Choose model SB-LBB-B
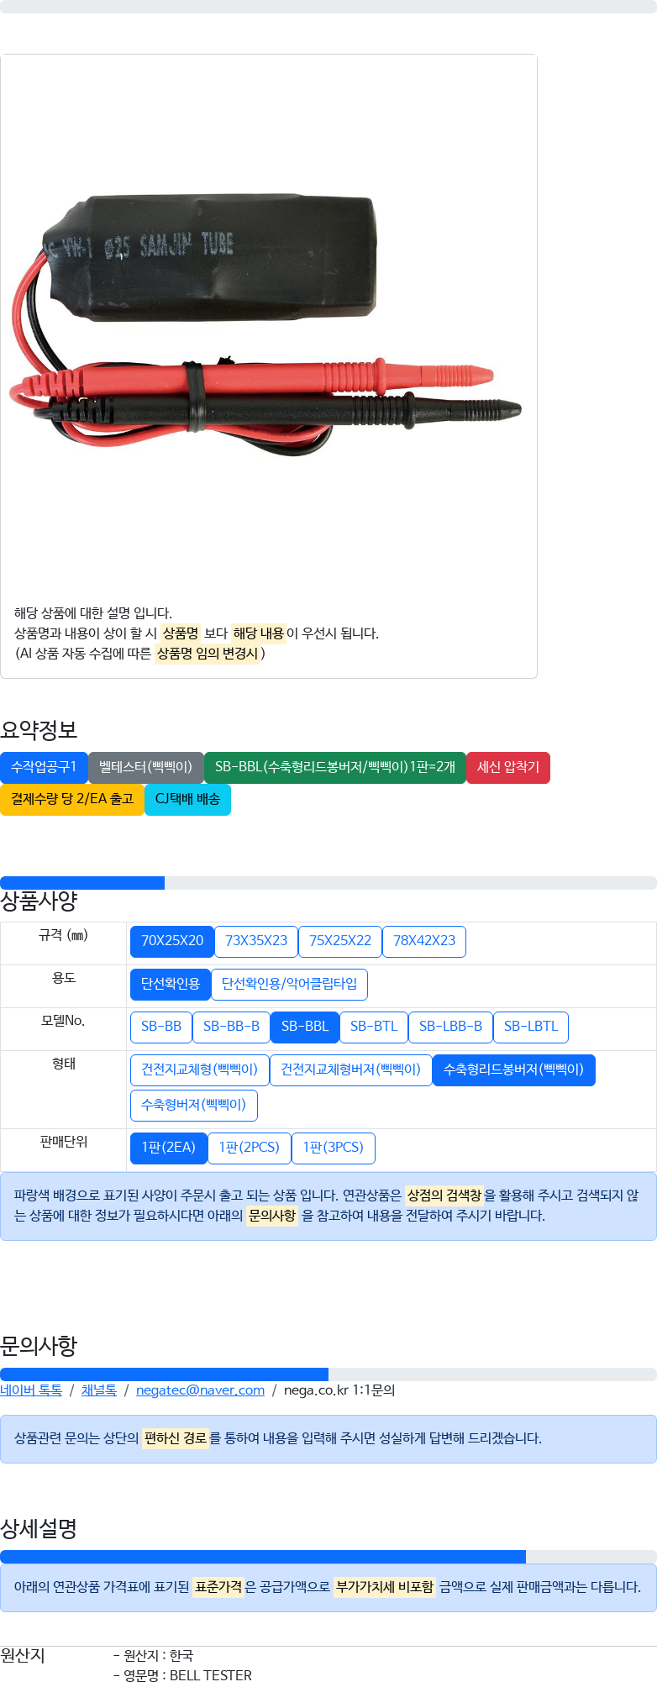This screenshot has height=1687, width=657. (450, 1027)
